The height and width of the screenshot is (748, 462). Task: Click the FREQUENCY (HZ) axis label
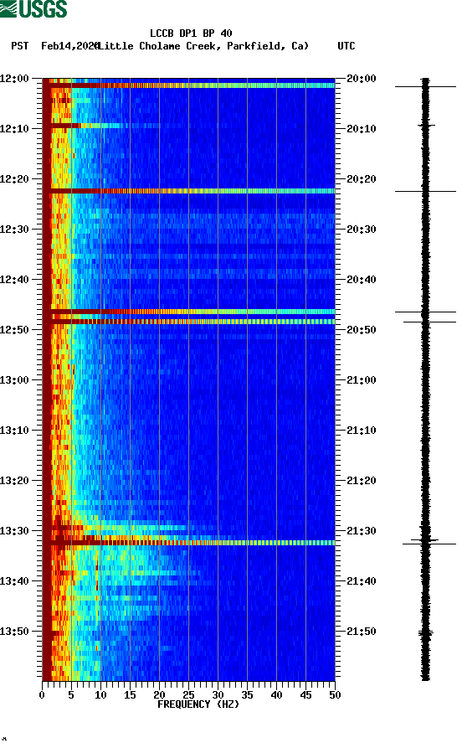pos(198,704)
